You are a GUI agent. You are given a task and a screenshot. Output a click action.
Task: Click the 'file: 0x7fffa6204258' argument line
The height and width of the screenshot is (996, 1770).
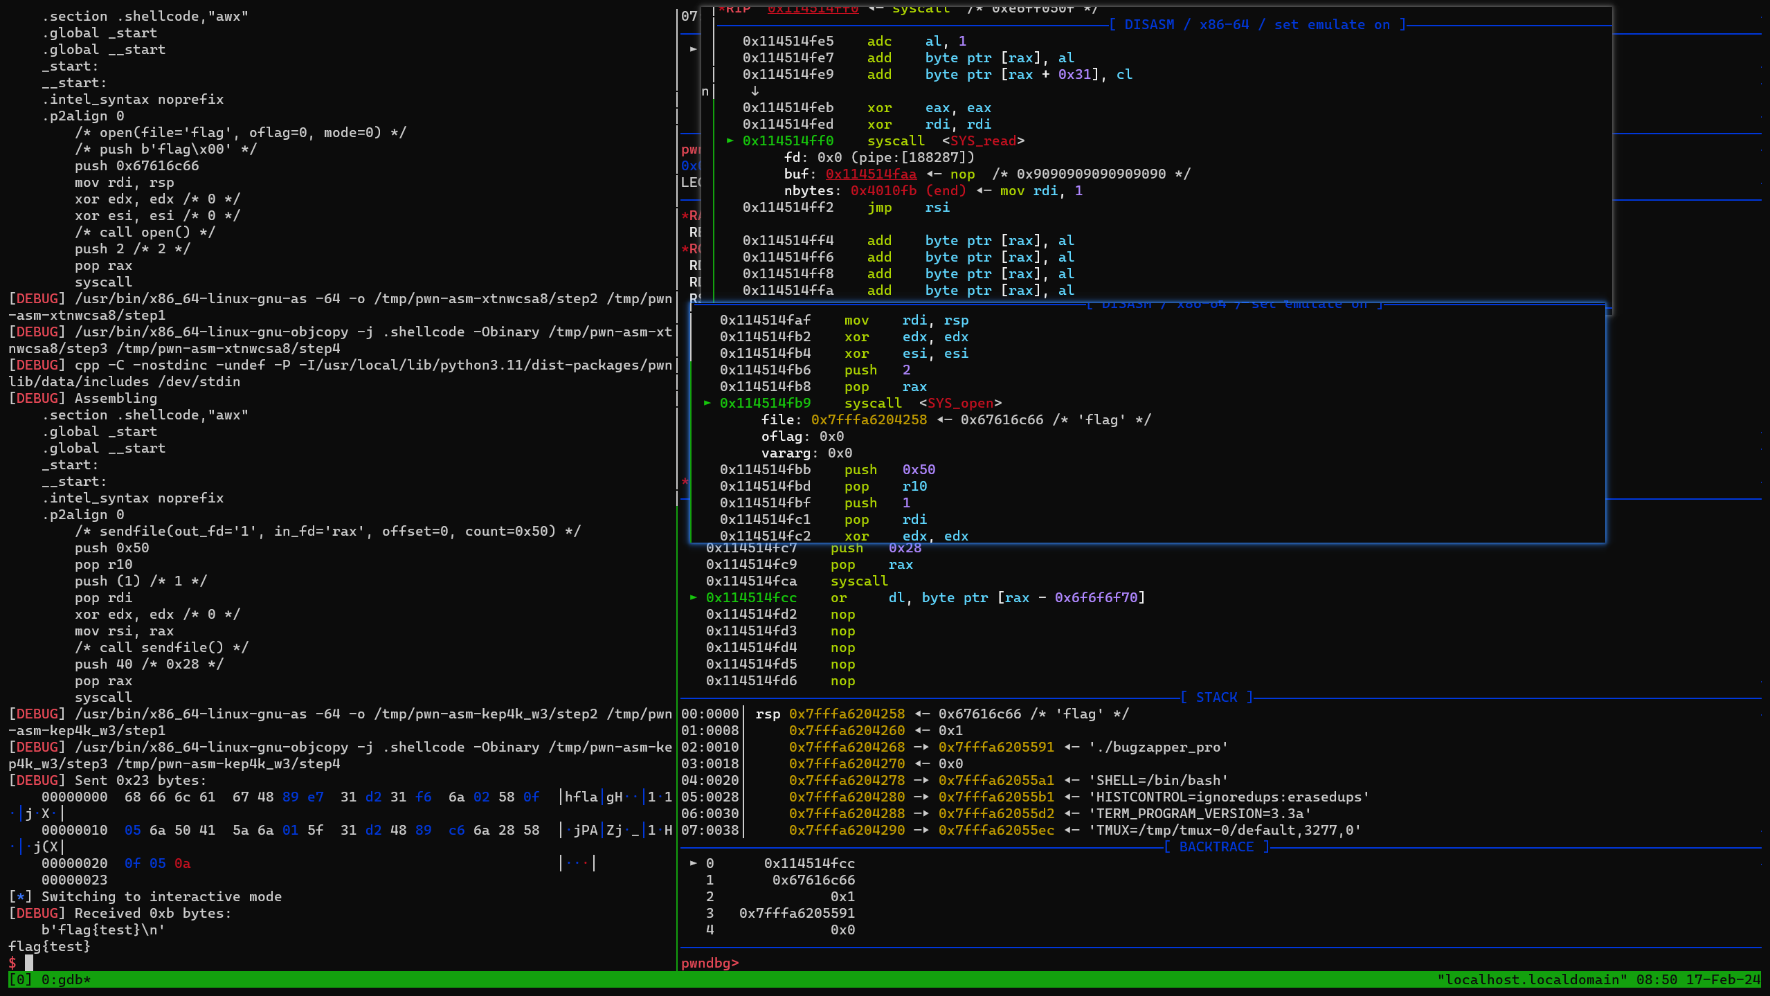(956, 419)
